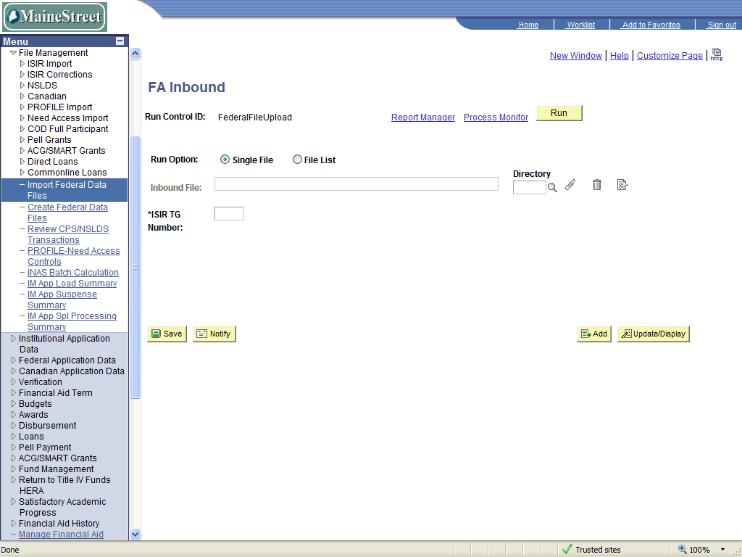The width and height of the screenshot is (742, 557).
Task: Expand the Verification folder
Action: coord(14,381)
